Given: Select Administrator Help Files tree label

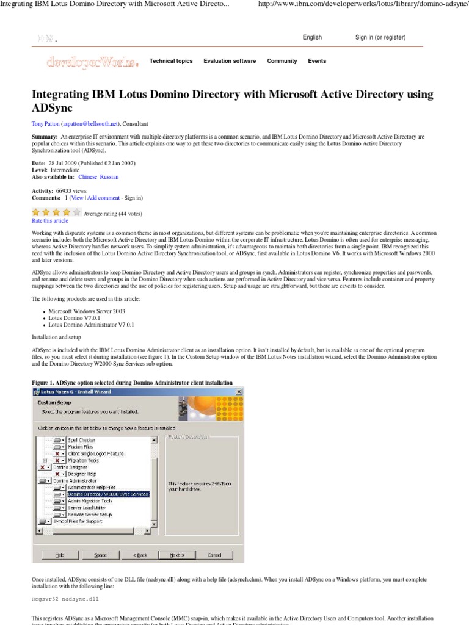Looking at the screenshot, I should (x=92, y=487).
